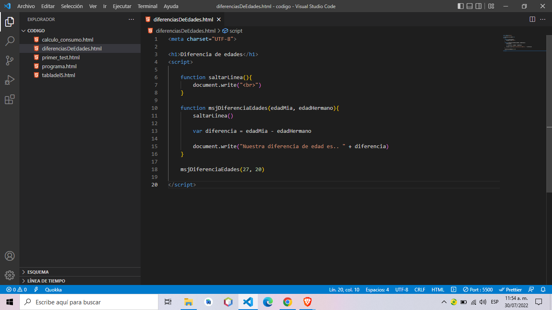Screen dimensions: 552x310
Task: Click Quokka in status bar
Action: pyautogui.click(x=53, y=289)
